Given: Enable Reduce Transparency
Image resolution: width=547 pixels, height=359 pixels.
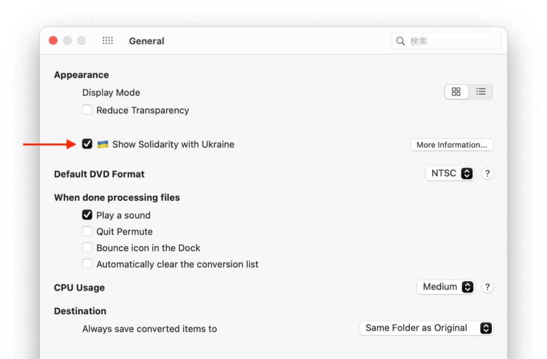Looking at the screenshot, I should (x=87, y=110).
